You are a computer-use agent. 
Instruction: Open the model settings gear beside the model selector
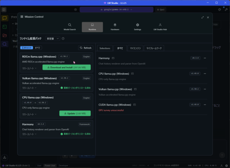[75, 10]
